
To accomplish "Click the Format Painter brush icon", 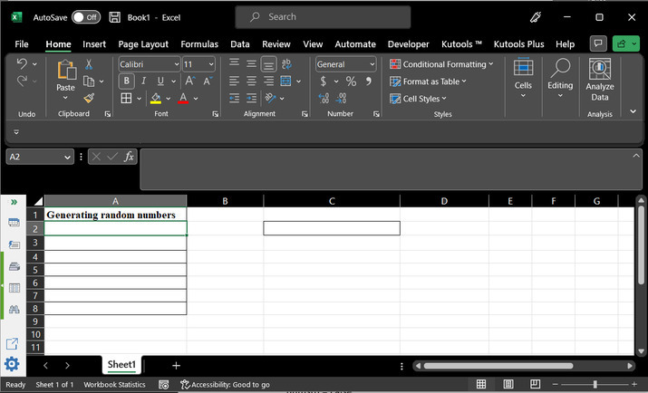I will tap(89, 98).
